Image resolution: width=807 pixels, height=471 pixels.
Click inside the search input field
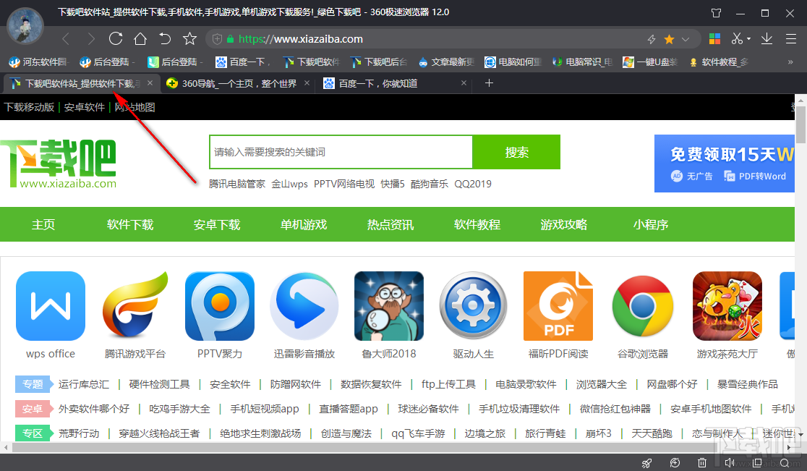pos(340,152)
